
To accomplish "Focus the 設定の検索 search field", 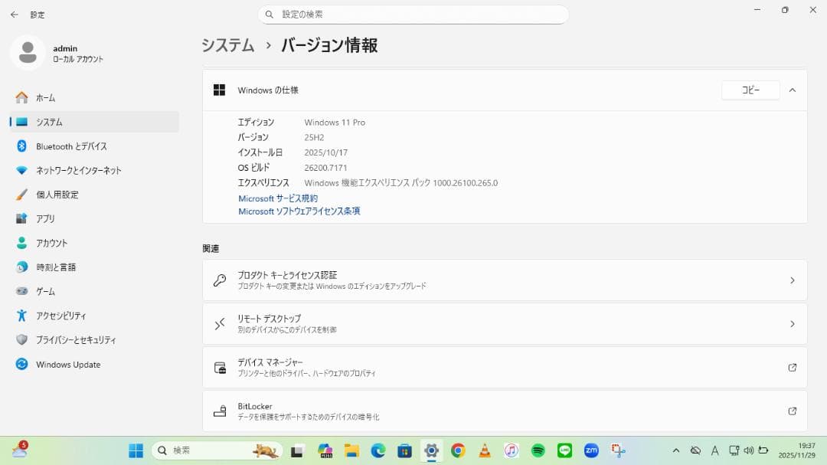I will pyautogui.click(x=413, y=15).
